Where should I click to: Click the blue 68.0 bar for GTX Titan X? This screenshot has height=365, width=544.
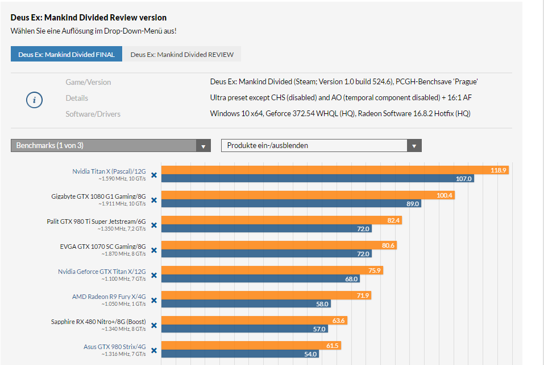(260, 278)
